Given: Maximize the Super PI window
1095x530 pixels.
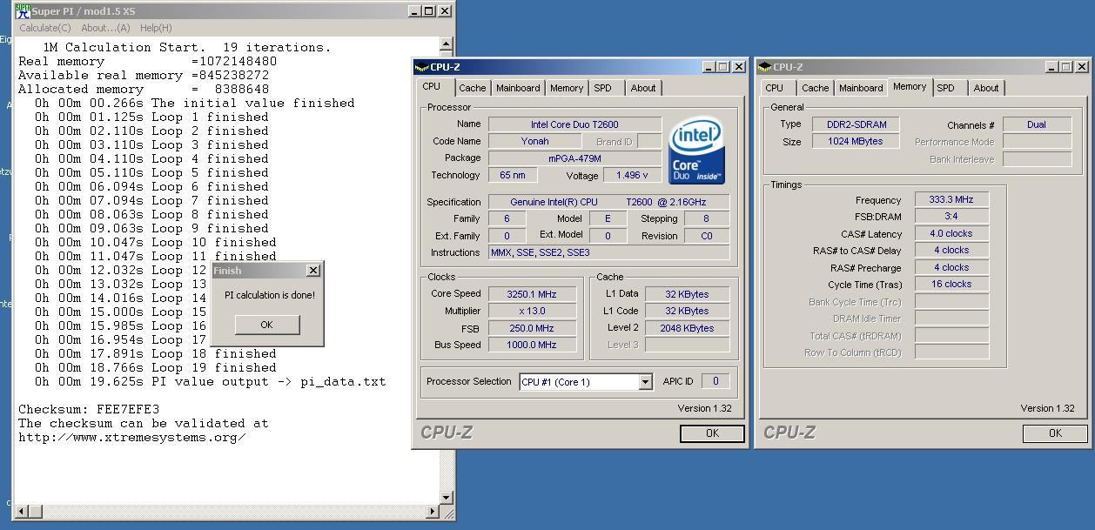Looking at the screenshot, I should 428,11.
